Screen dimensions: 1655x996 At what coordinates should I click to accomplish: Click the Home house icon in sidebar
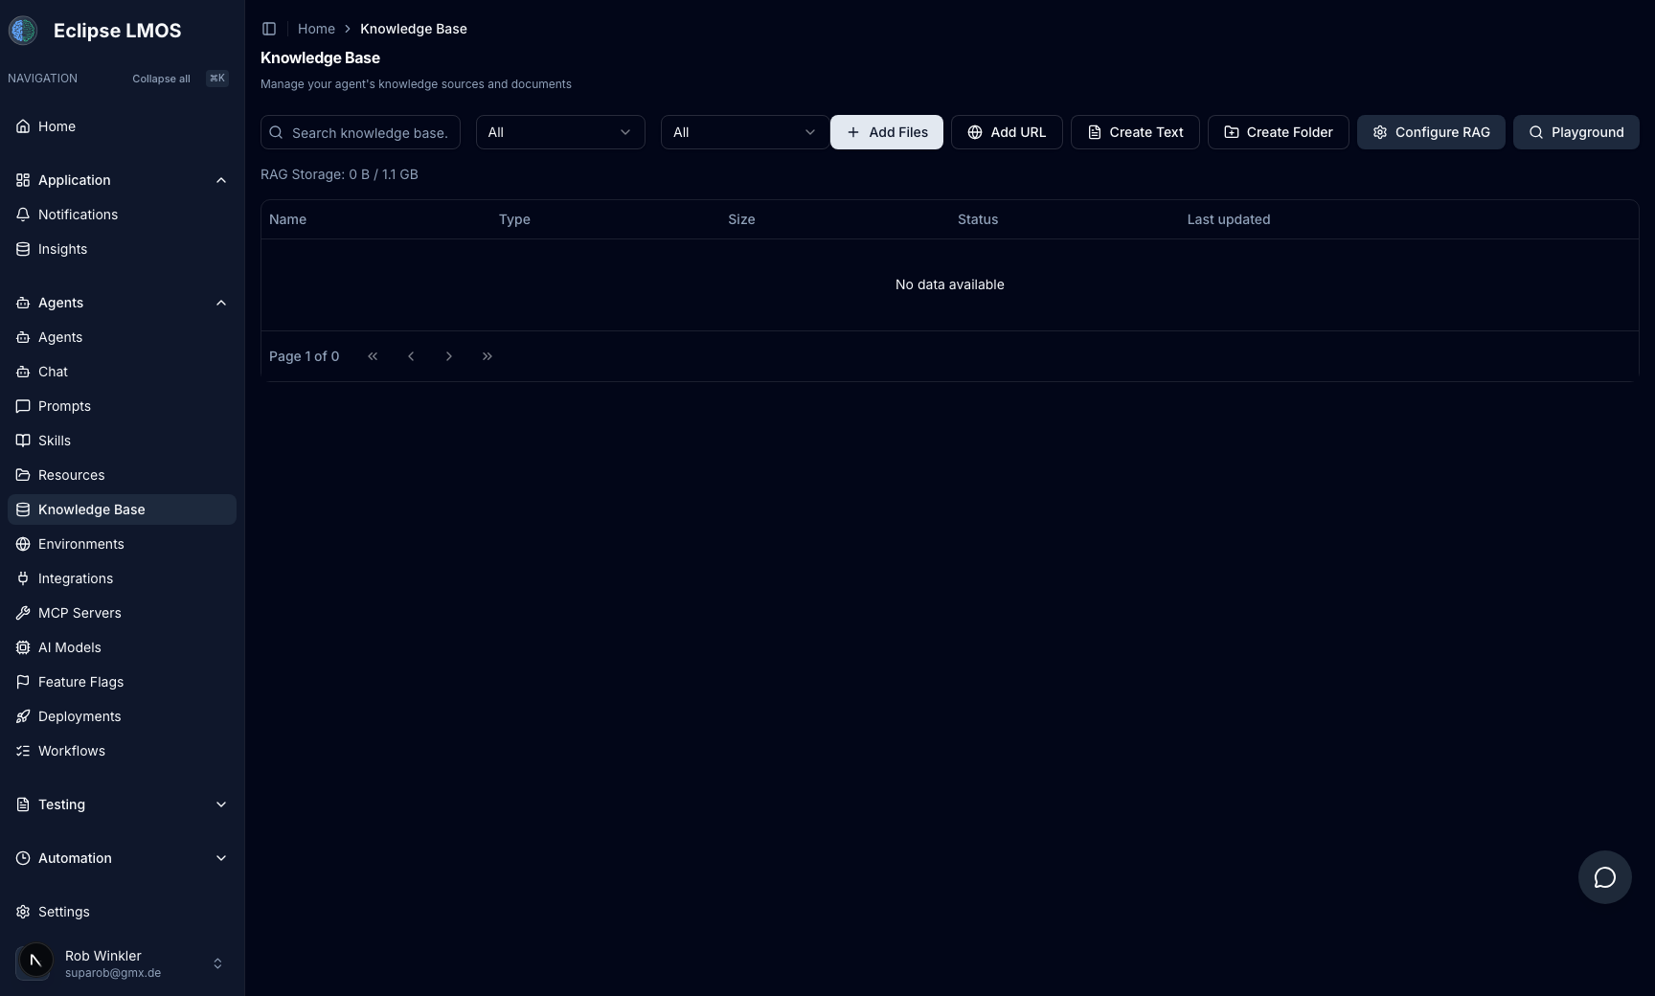pos(23,126)
